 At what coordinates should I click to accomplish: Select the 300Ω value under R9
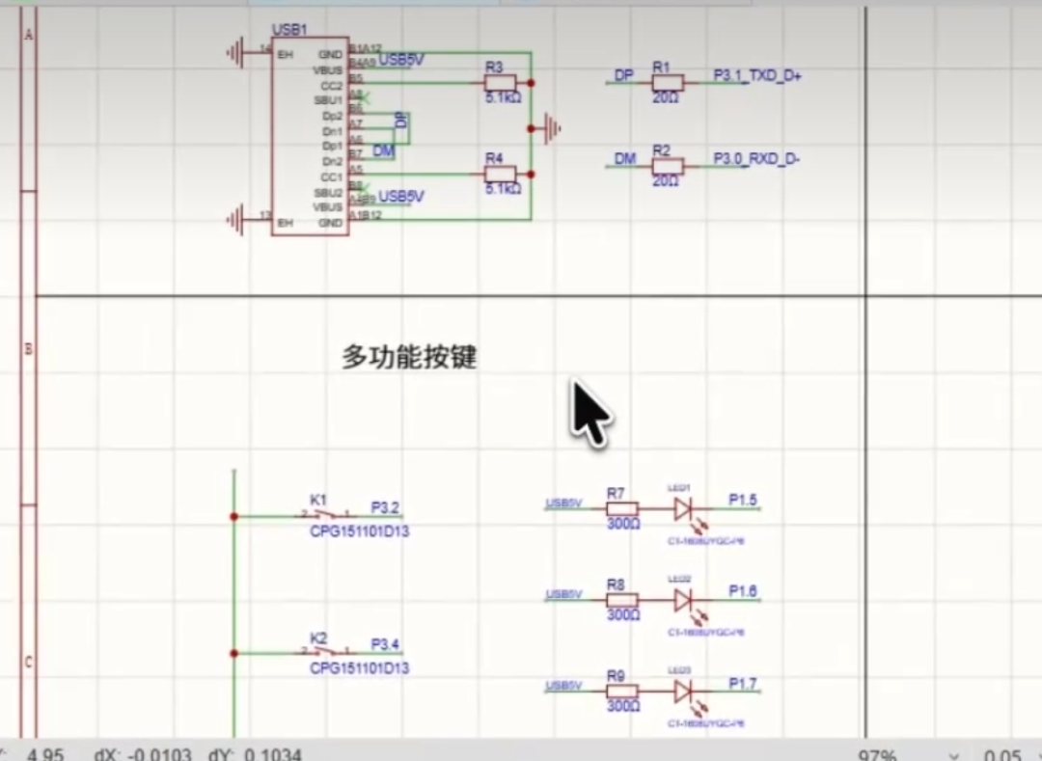[623, 706]
